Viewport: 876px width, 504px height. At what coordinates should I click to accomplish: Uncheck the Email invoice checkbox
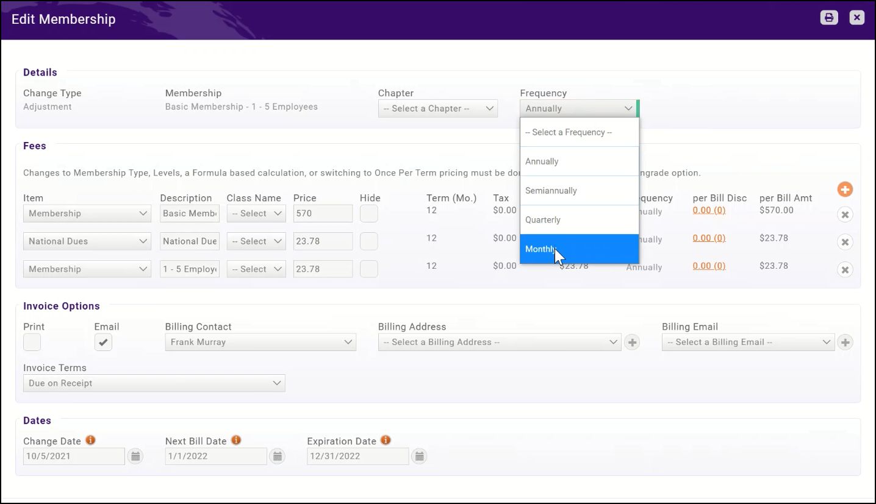(x=103, y=342)
